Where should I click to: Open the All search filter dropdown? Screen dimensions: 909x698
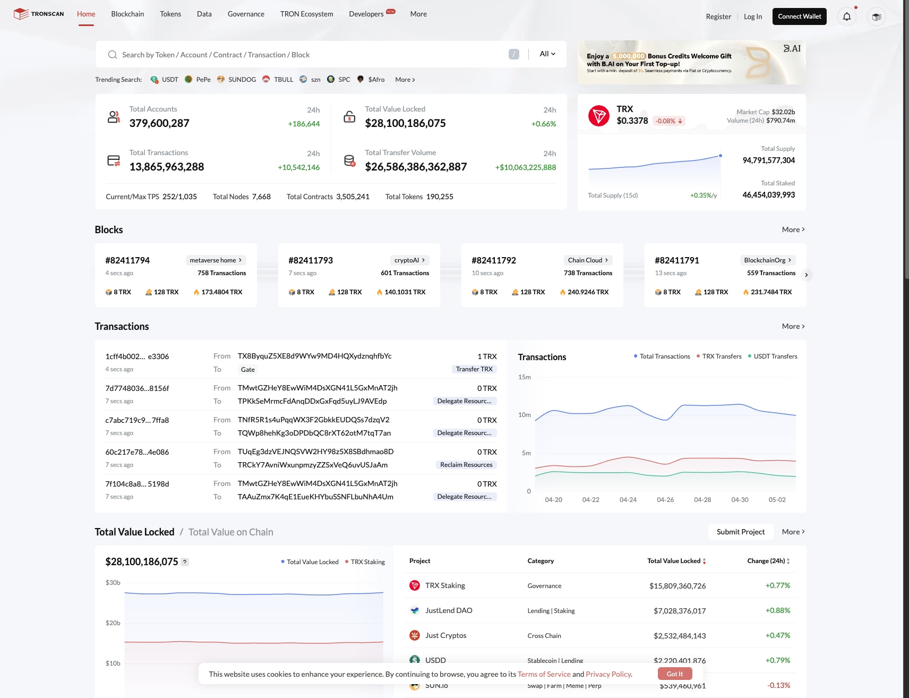click(x=547, y=54)
